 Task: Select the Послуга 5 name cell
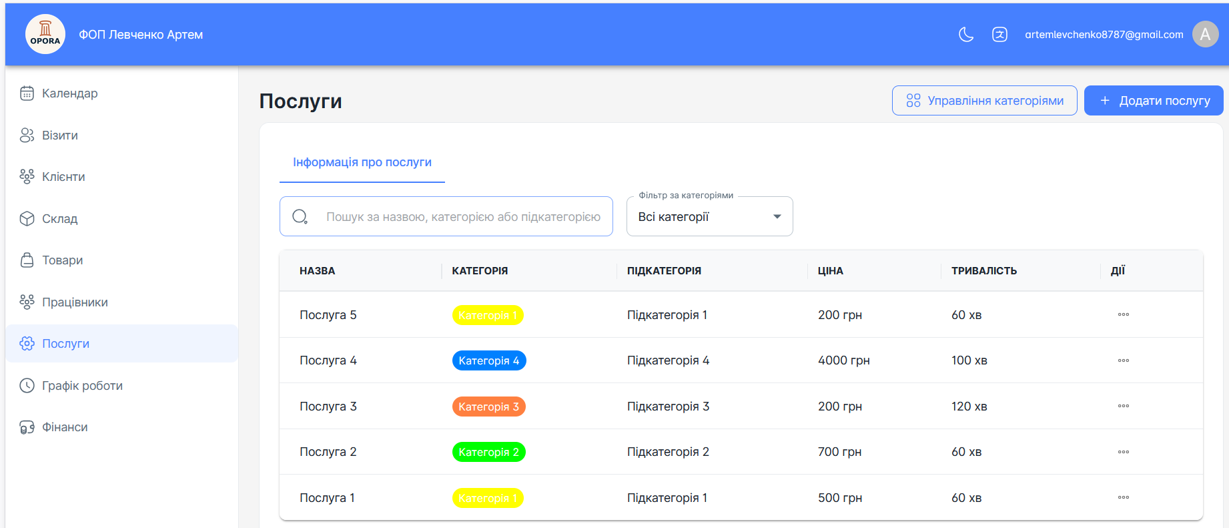[x=328, y=315]
